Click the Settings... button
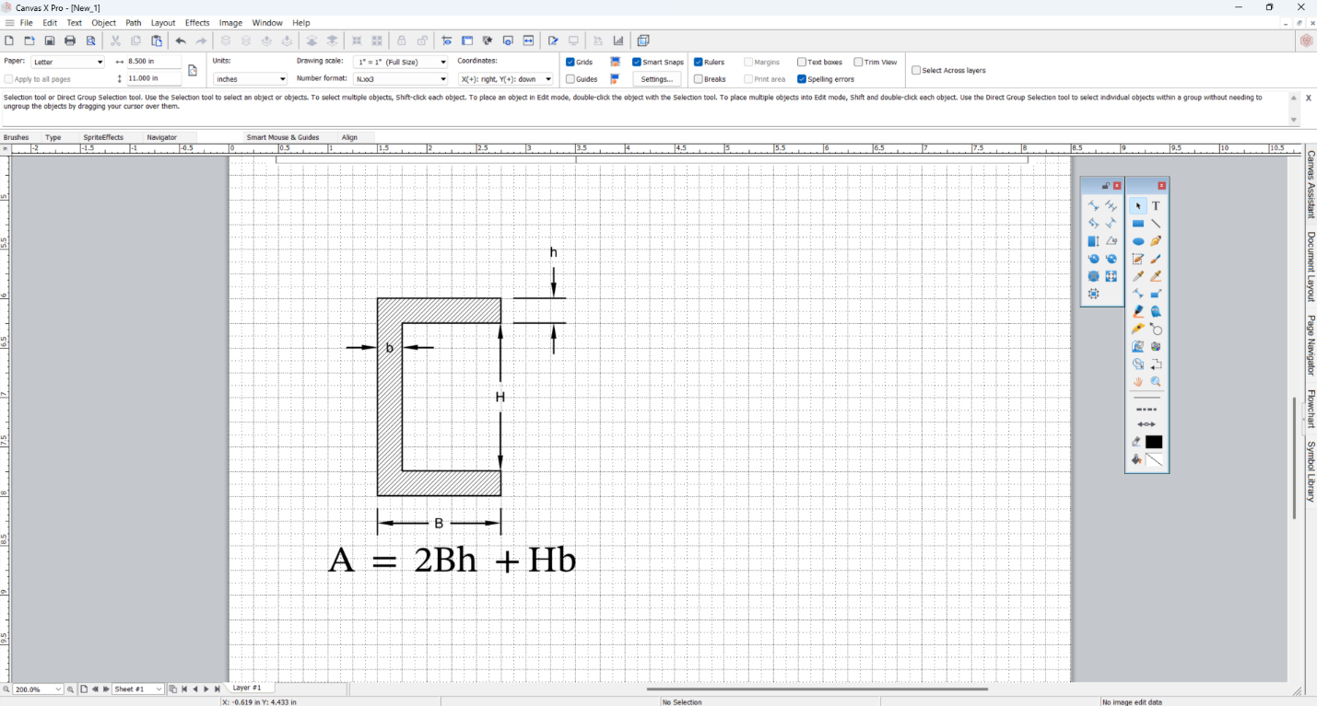The image size is (1317, 706). (656, 79)
